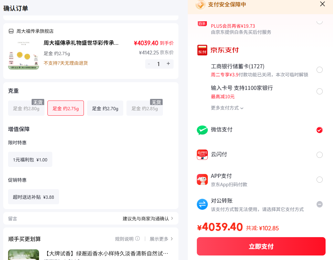The width and height of the screenshot is (333, 260).
Task: Decrease quantity with the minus button
Action: [149, 64]
